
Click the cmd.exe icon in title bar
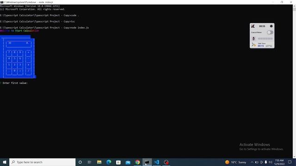click(2, 2)
